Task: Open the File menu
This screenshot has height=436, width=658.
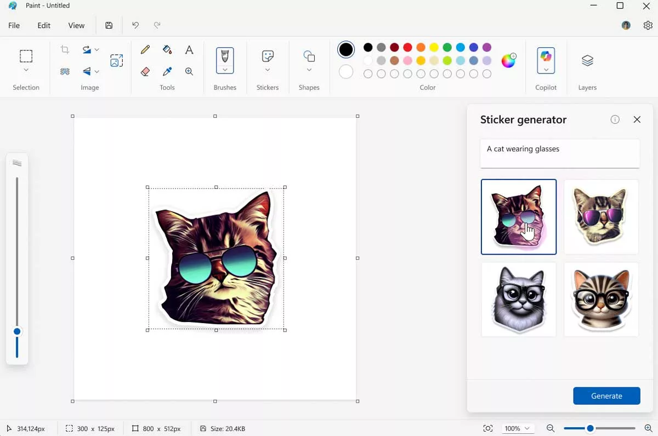Action: [x=14, y=25]
